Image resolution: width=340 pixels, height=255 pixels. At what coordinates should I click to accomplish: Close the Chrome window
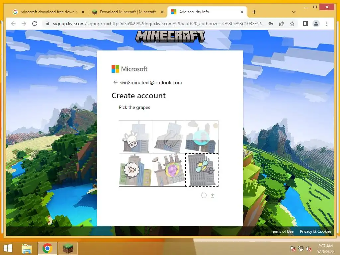pyautogui.click(x=327, y=7)
